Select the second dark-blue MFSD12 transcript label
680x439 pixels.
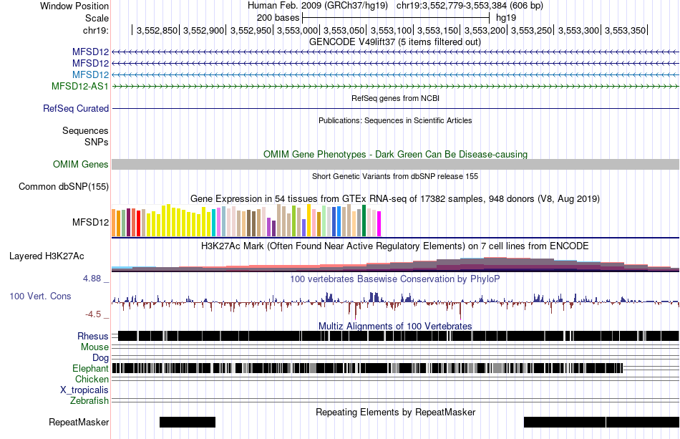click(91, 63)
